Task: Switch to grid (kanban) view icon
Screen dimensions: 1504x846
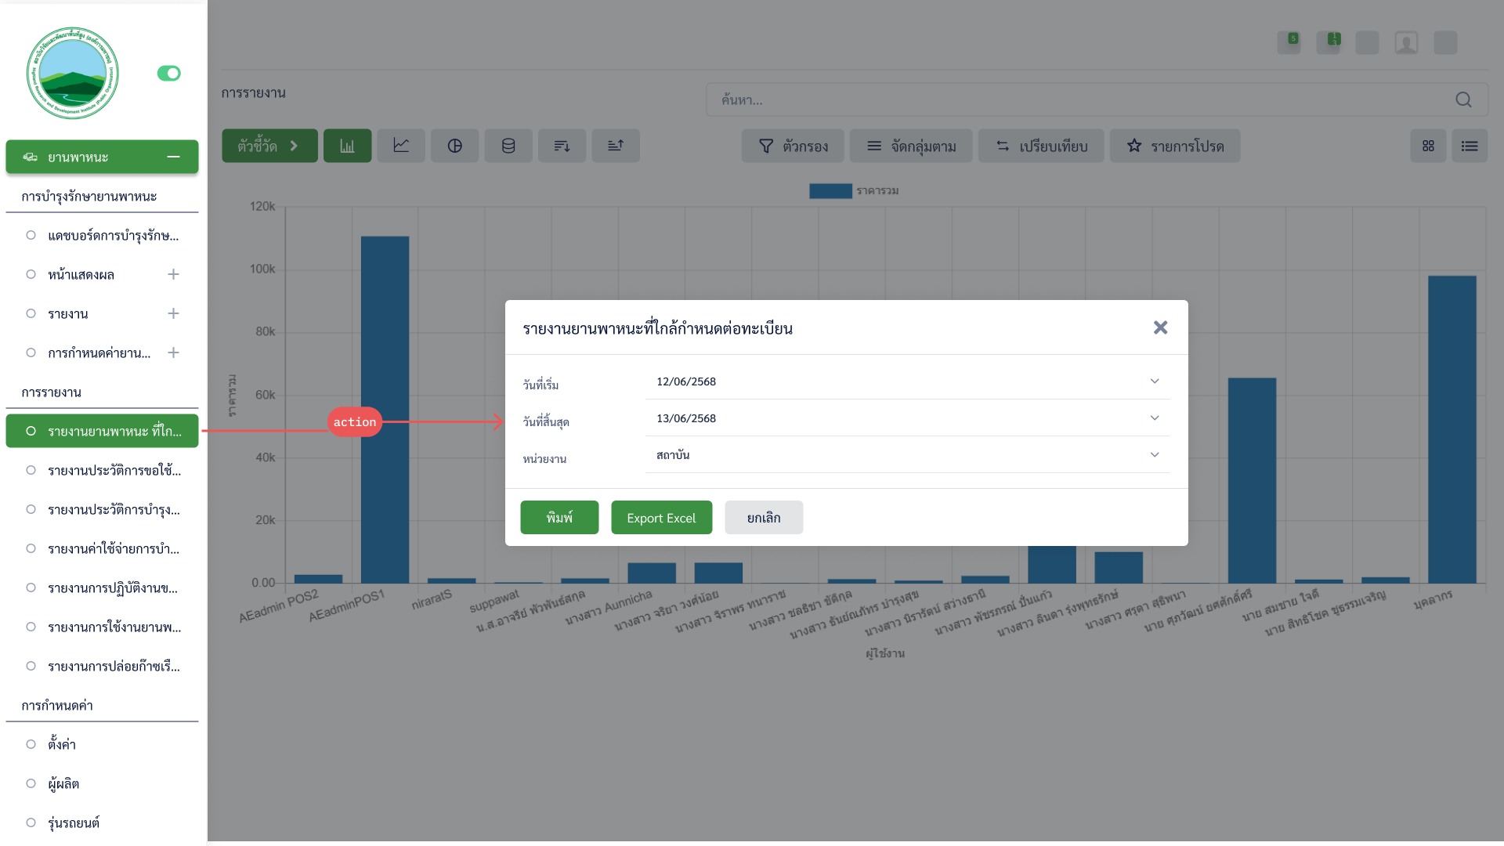Action: pos(1428,146)
